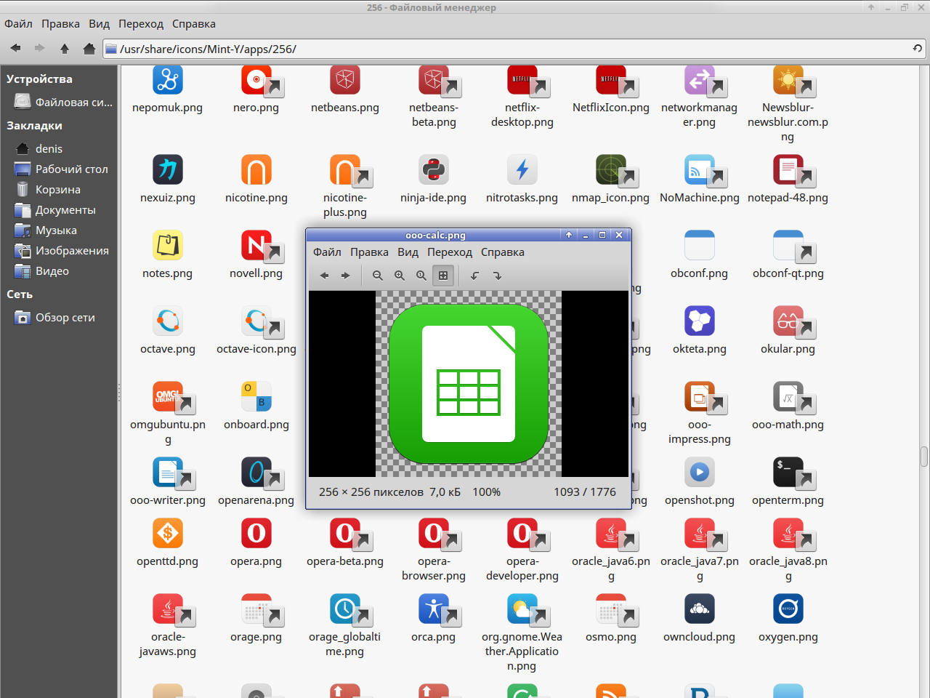This screenshot has width=930, height=698.
Task: Open the Вид menu in file manager
Action: 99,23
